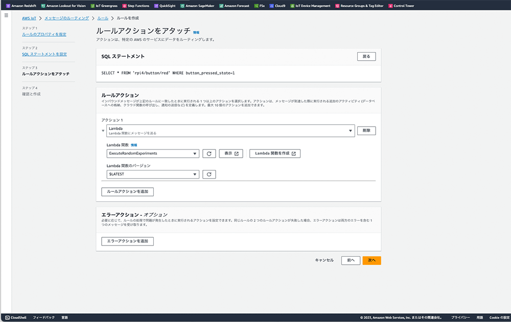Open the Amazon Forecast shortcut

(x=235, y=6)
